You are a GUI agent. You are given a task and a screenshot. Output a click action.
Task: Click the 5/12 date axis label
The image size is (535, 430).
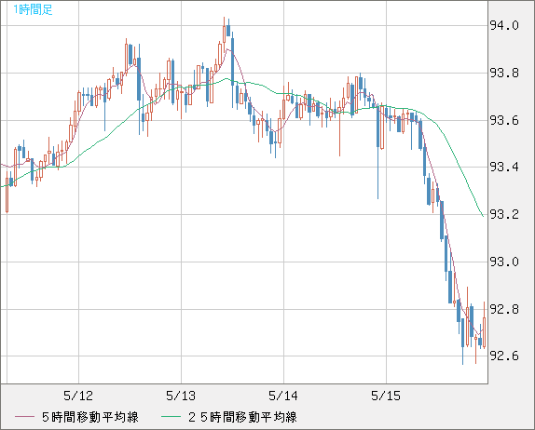[x=78, y=396]
